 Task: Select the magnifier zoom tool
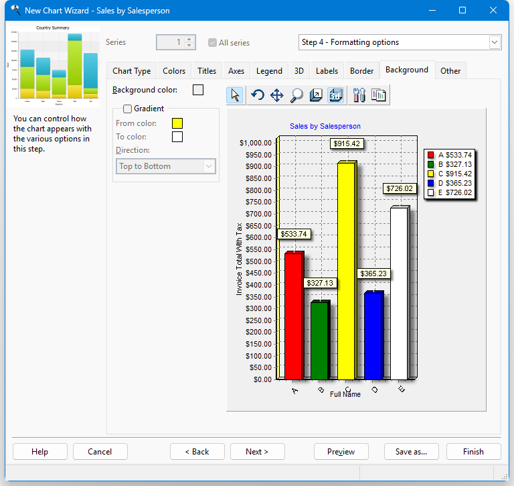(x=296, y=95)
